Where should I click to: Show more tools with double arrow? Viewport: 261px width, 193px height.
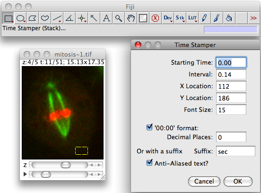pyautogui.click(x=253, y=18)
